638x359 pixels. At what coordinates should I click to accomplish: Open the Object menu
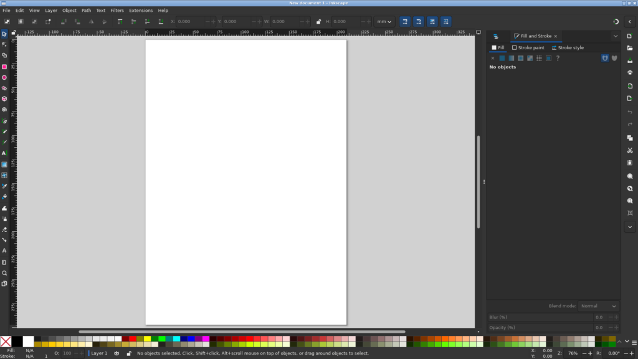[x=69, y=10]
